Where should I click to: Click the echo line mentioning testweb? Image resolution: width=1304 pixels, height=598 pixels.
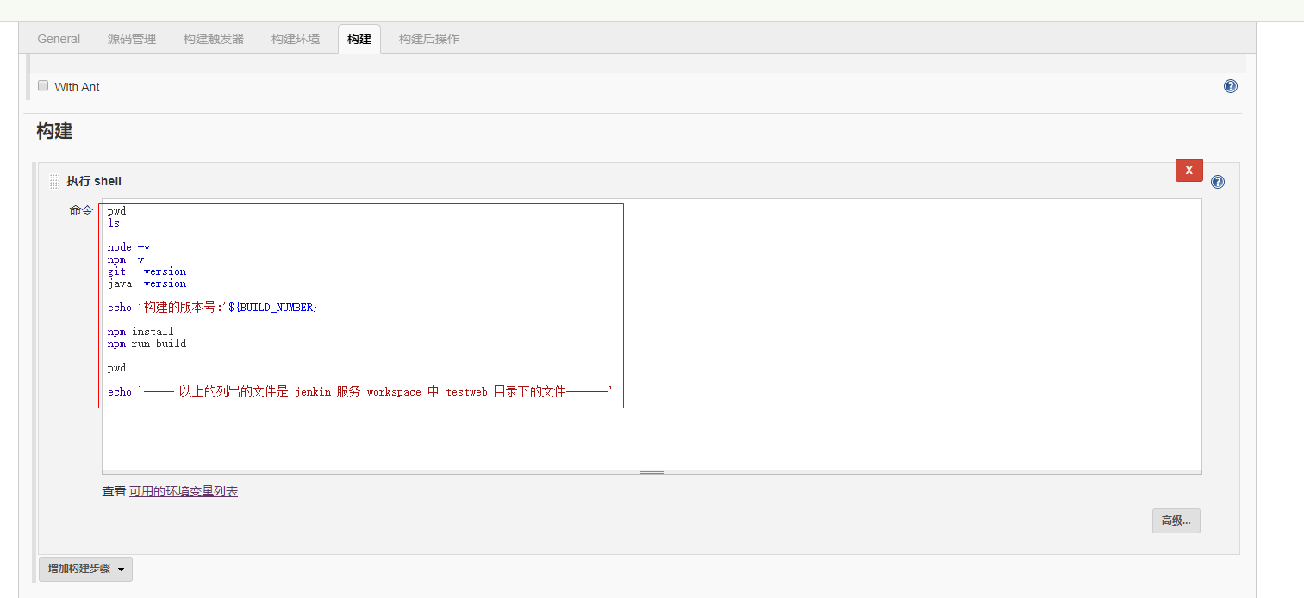point(360,392)
